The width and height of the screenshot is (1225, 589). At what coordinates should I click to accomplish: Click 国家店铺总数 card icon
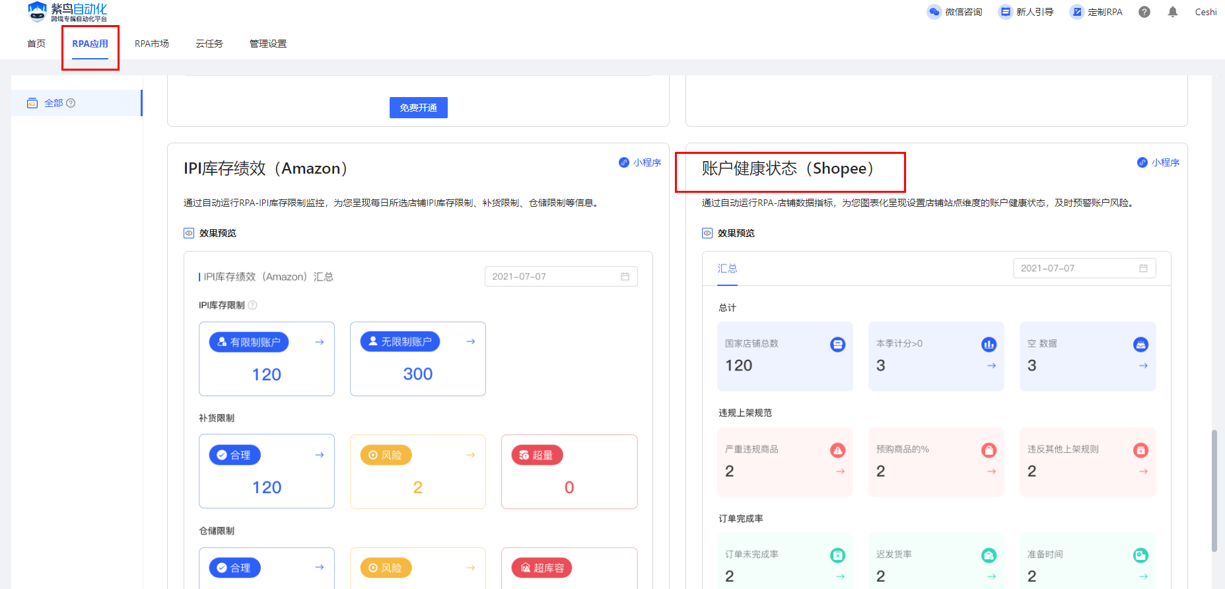point(837,344)
